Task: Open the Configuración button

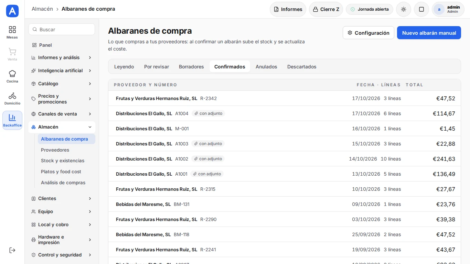Action: [368, 33]
